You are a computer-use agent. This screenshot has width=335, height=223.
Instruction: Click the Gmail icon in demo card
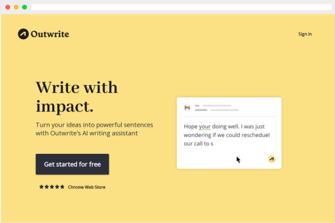pyautogui.click(x=187, y=108)
